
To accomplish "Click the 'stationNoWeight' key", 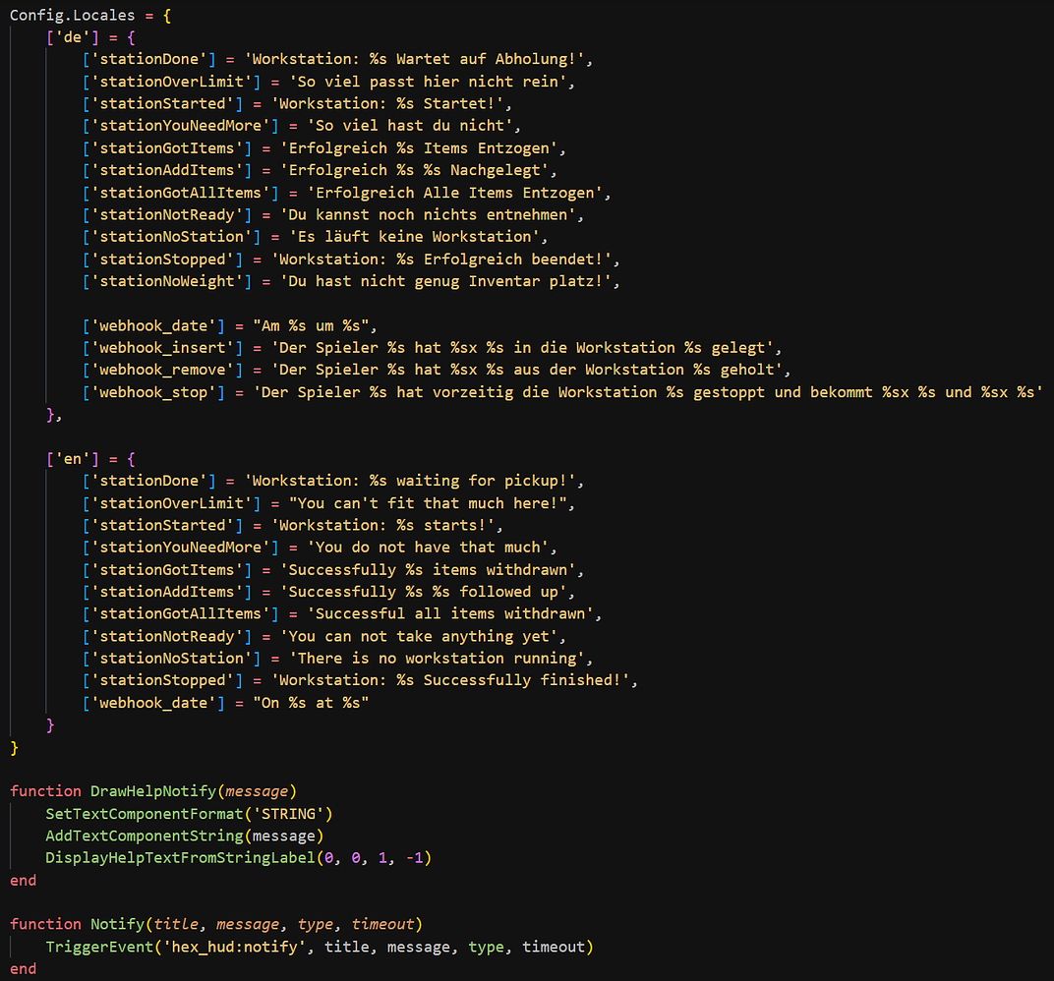I will 163,281.
